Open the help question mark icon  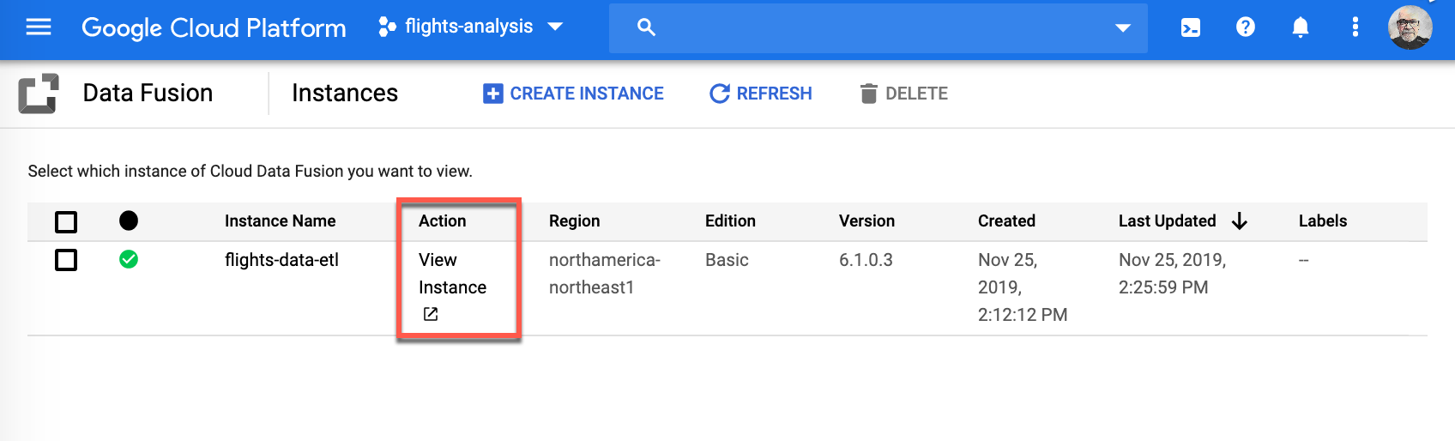1246,27
